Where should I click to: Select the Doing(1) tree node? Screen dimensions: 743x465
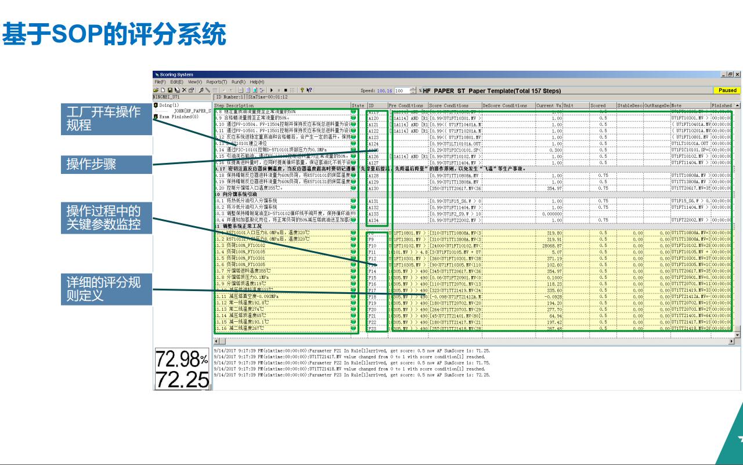click(x=167, y=105)
